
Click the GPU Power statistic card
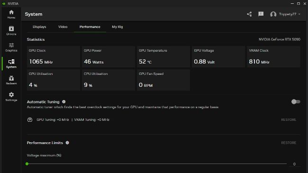point(109,57)
